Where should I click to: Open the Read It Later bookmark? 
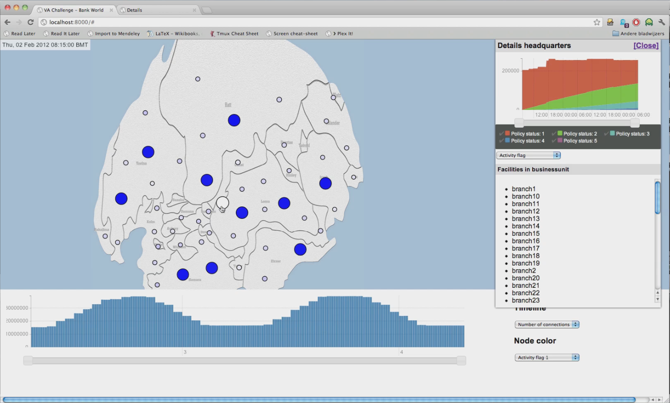(62, 33)
